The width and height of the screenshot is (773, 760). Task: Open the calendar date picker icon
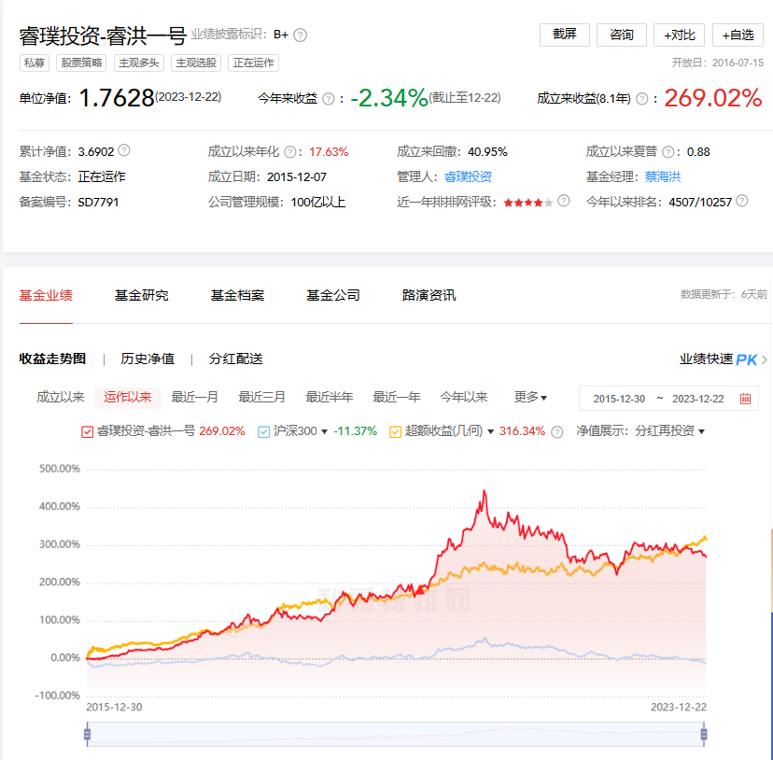pyautogui.click(x=745, y=399)
